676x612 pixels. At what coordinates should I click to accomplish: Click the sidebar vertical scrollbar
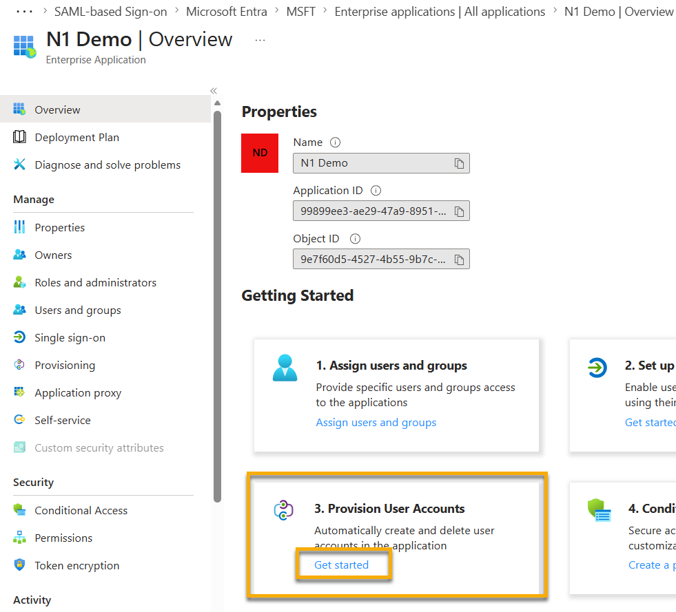217,306
